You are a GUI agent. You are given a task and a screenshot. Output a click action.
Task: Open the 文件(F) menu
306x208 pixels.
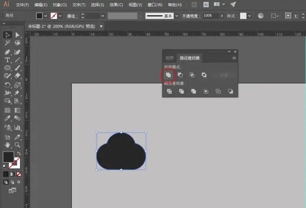coord(22,5)
